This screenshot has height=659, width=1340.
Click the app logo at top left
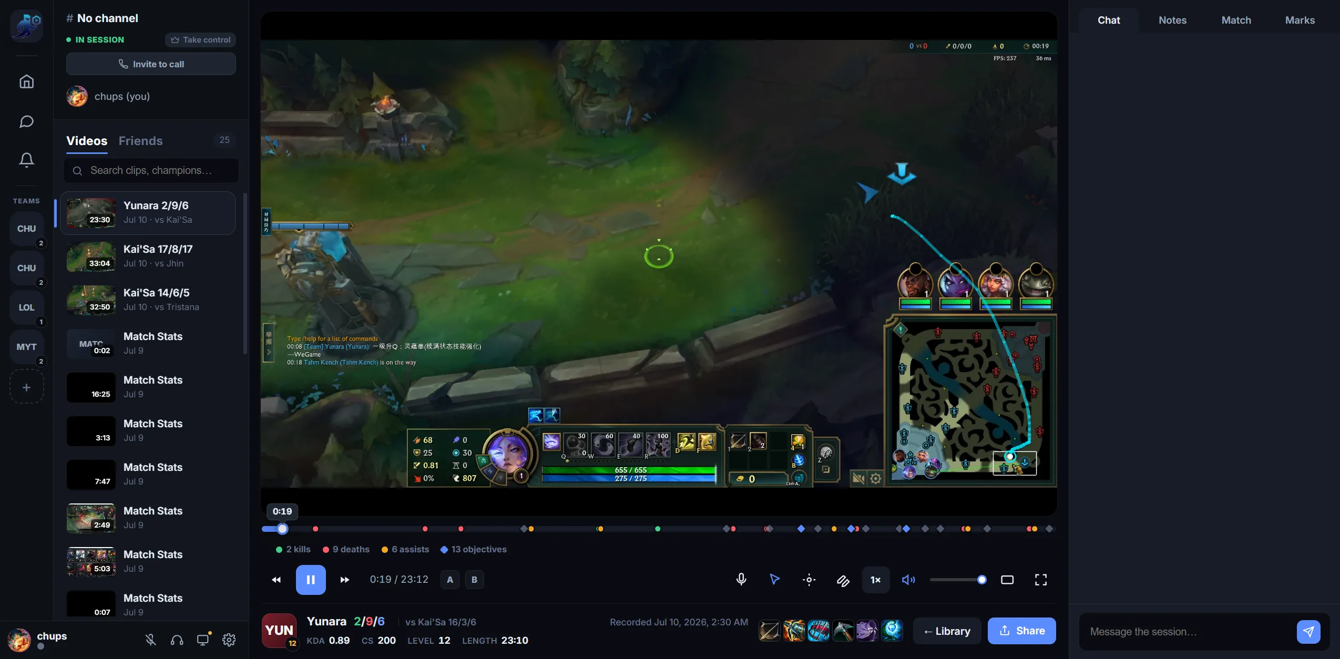click(26, 26)
